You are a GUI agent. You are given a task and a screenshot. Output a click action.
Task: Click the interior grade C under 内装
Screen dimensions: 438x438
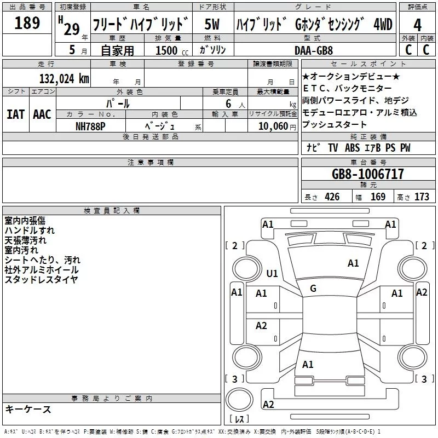pos(427,49)
